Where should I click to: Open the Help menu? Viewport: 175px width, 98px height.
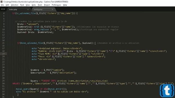[65, 5]
